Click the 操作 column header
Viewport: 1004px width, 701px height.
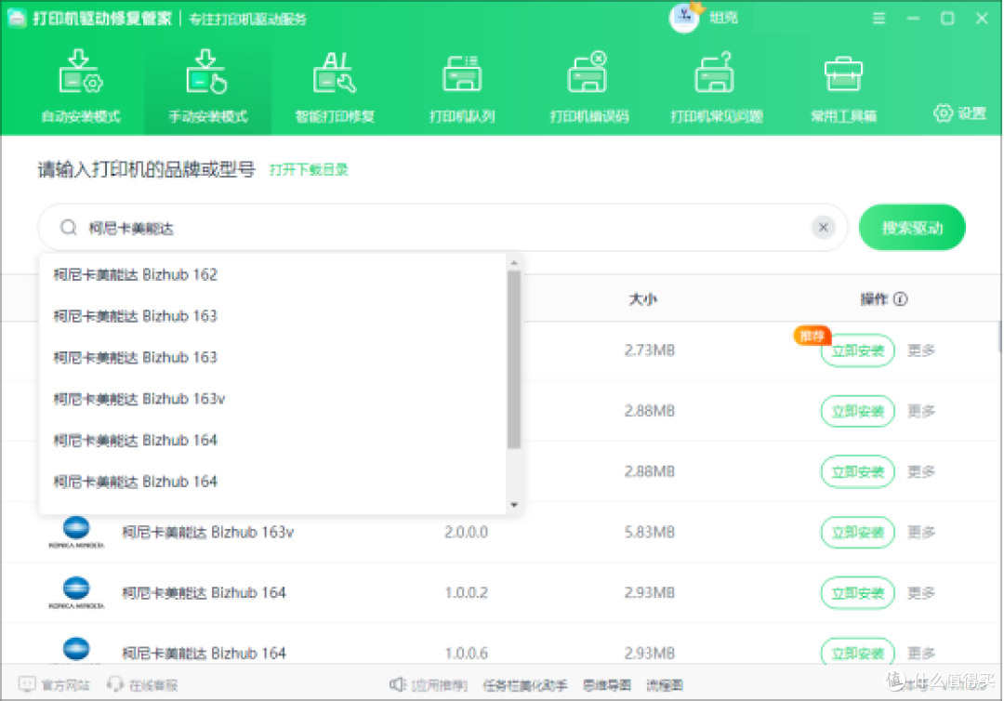click(x=874, y=299)
